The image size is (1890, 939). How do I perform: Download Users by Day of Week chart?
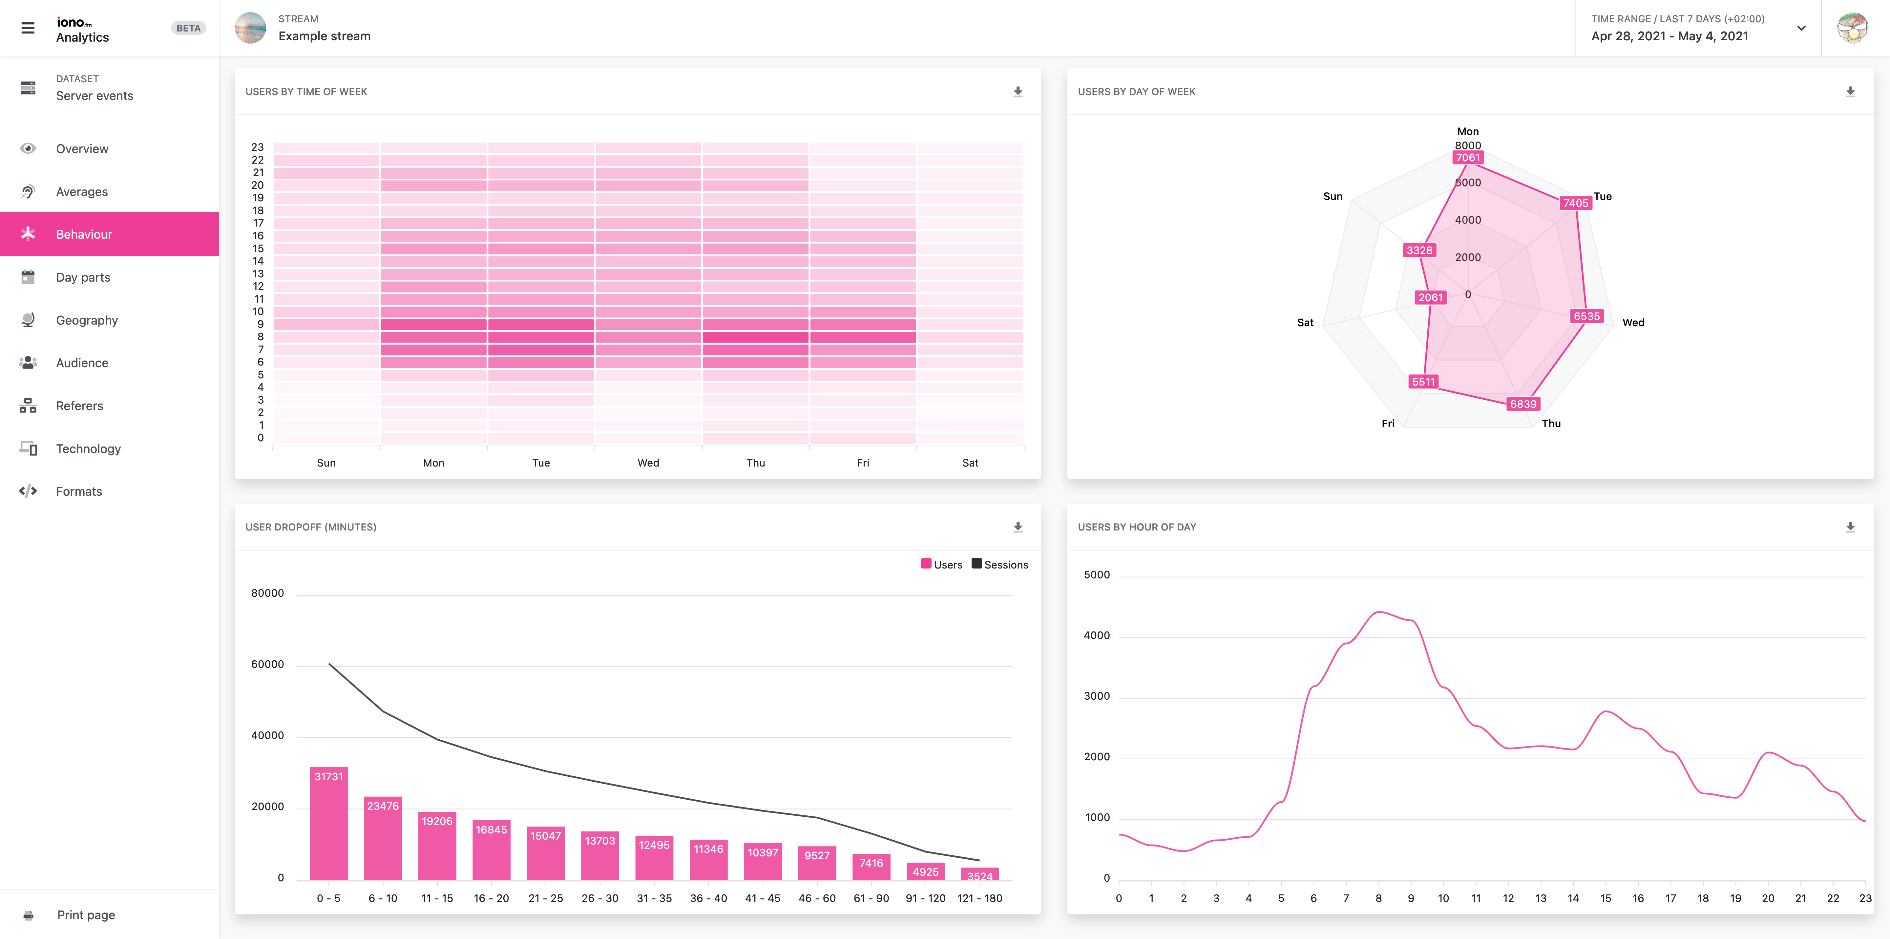point(1850,91)
